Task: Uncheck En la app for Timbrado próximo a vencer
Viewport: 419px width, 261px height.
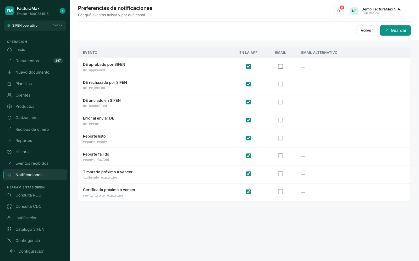Action: (x=249, y=174)
